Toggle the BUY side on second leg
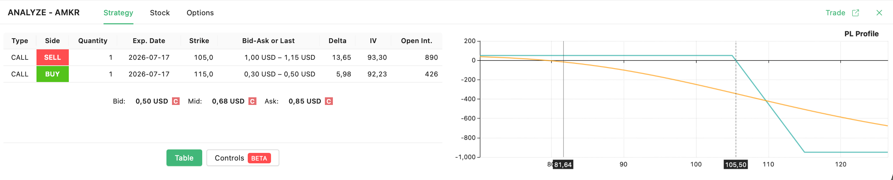Image resolution: width=893 pixels, height=180 pixels. pyautogui.click(x=52, y=74)
